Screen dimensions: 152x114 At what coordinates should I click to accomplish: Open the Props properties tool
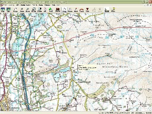click(x=15, y=10)
